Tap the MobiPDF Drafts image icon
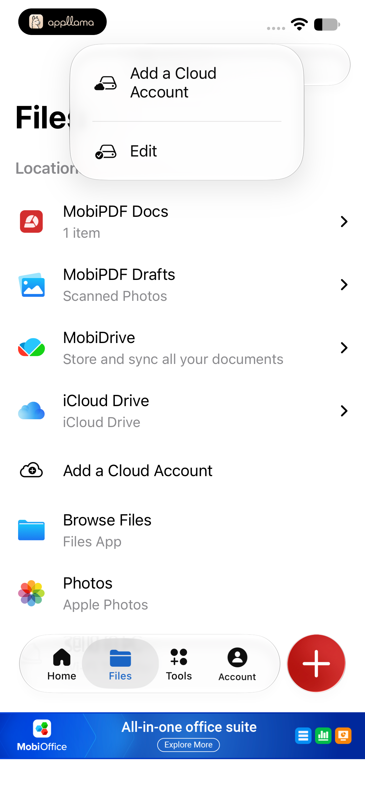Viewport: 365px width, 791px height. pyautogui.click(x=31, y=285)
